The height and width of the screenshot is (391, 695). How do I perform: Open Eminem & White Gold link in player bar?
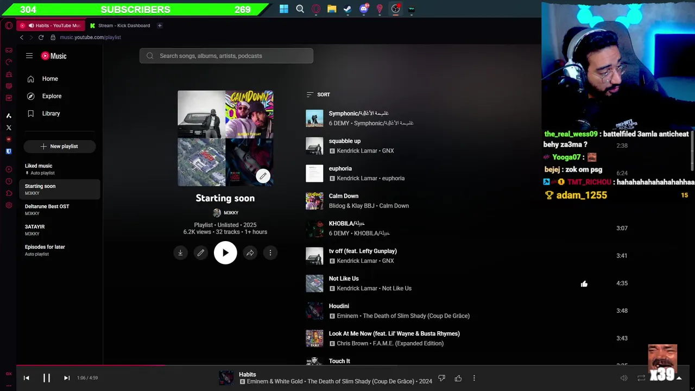[x=275, y=382]
